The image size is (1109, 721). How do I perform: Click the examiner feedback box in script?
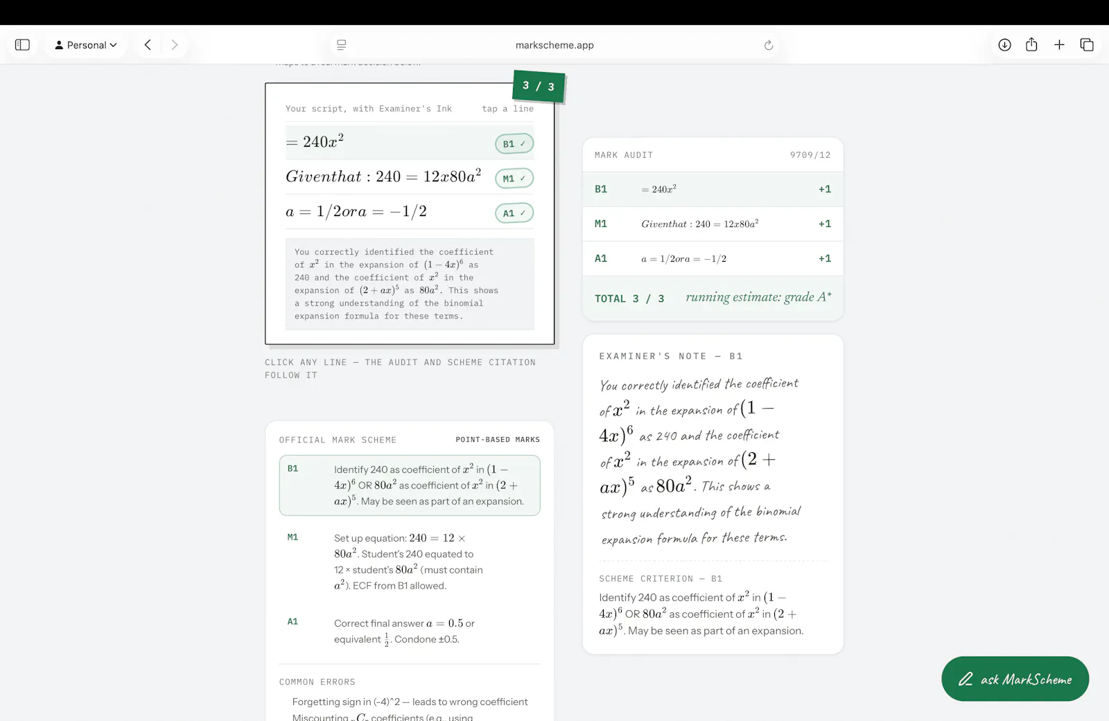coord(410,284)
